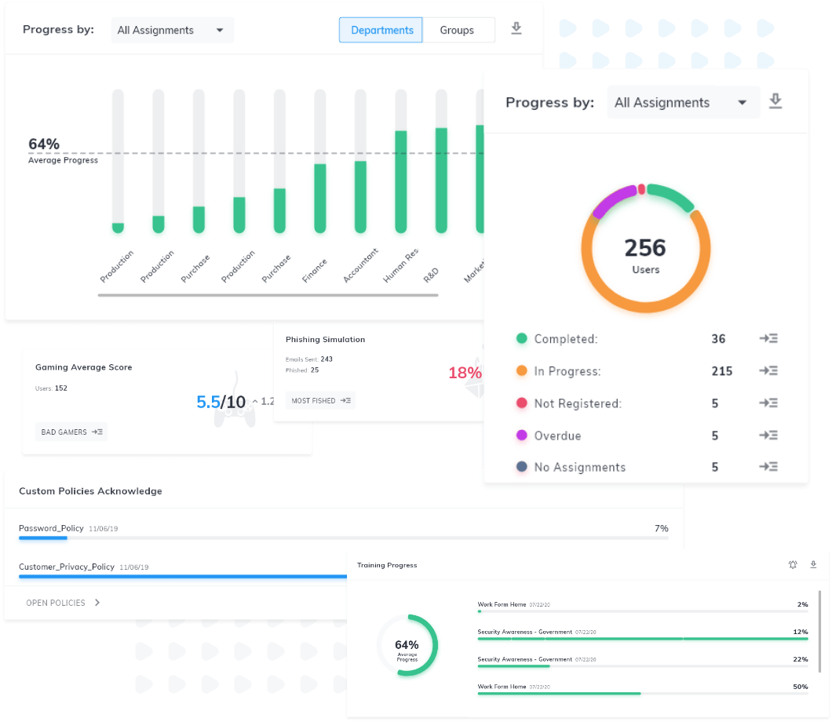Switch to the Groups view

coord(457,30)
